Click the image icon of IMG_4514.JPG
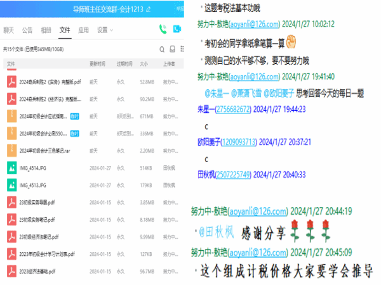 click(12, 168)
